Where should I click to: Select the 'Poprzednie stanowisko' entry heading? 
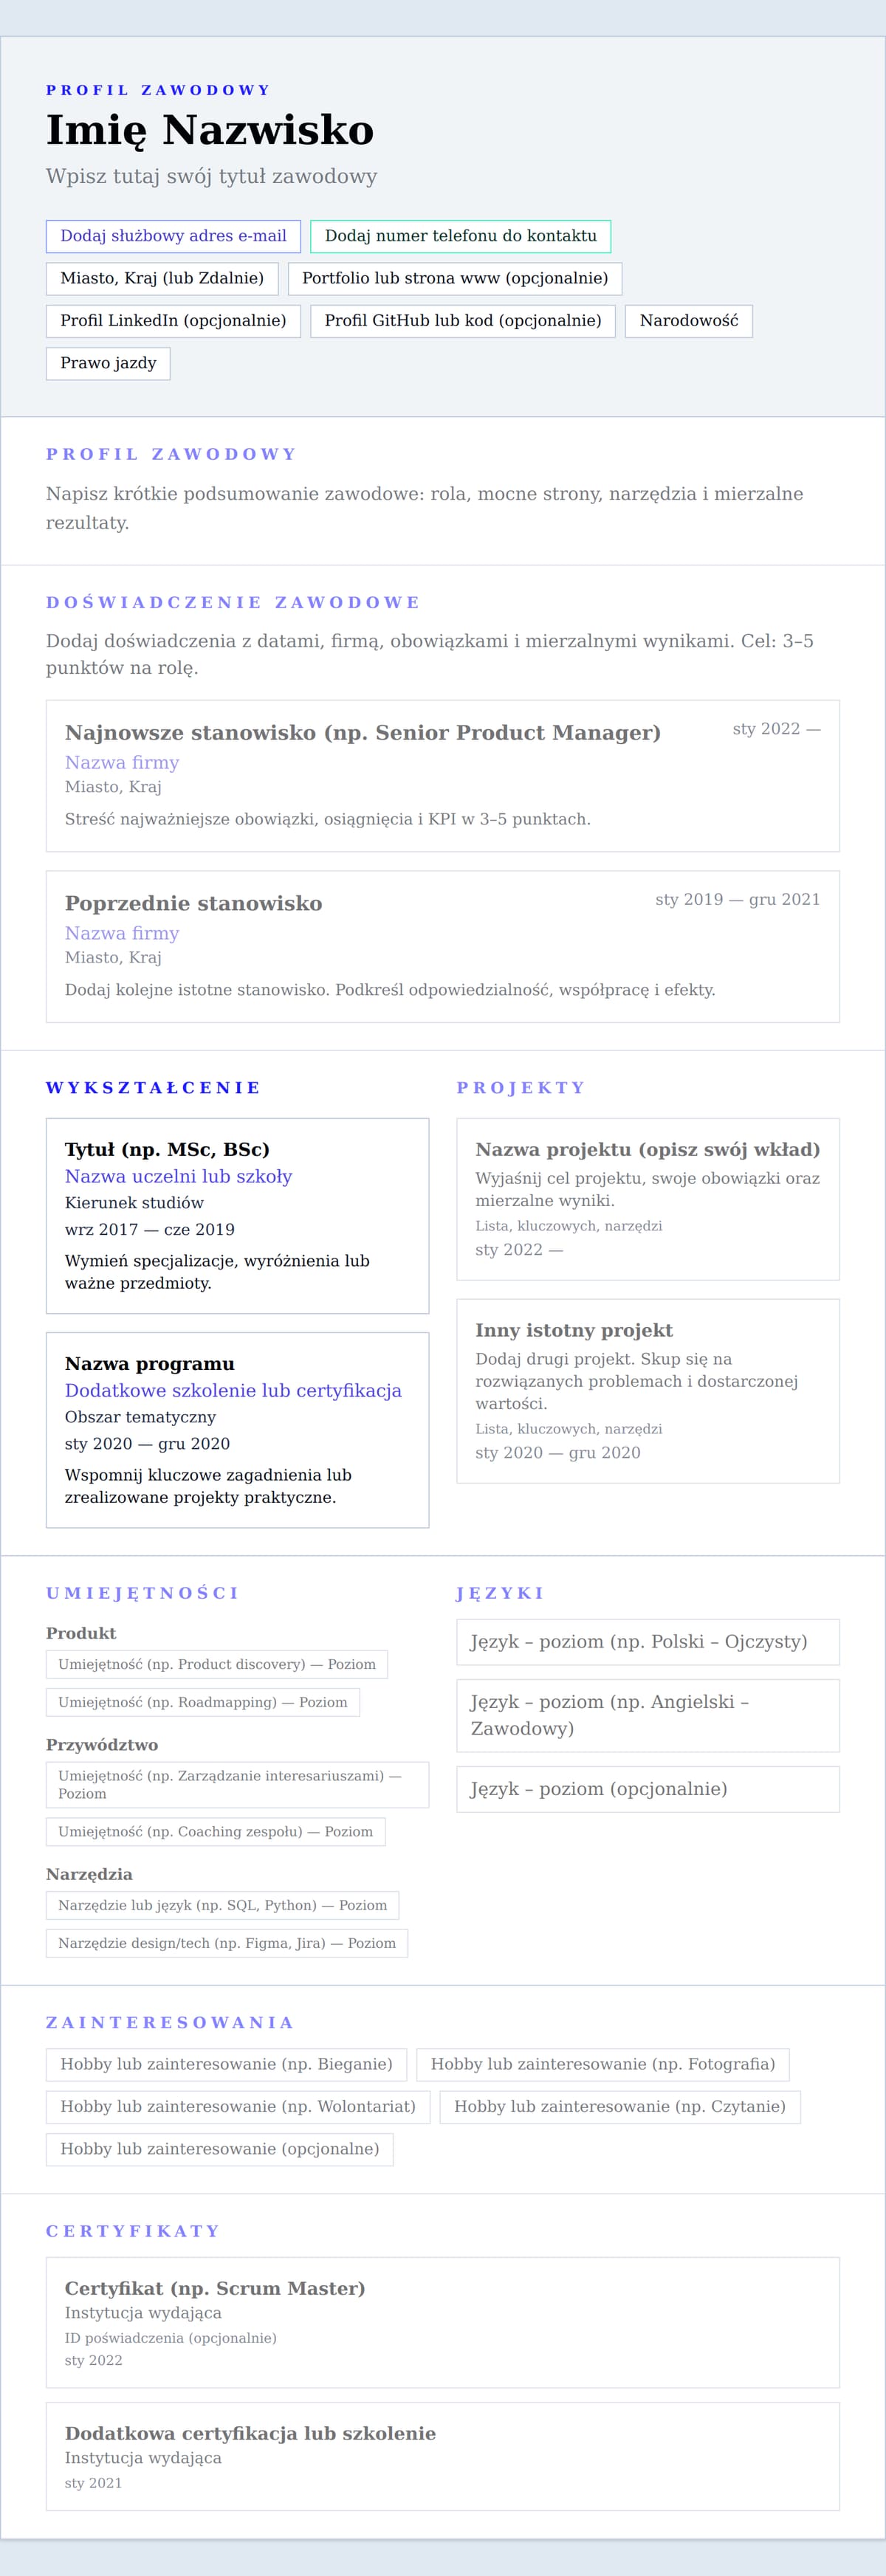click(193, 904)
